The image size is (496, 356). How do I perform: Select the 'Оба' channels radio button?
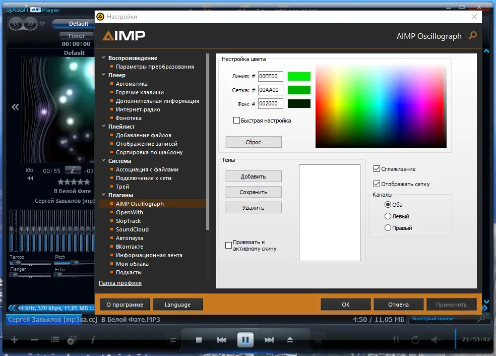click(x=388, y=204)
